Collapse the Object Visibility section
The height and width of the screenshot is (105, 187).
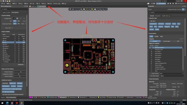(1, 32)
